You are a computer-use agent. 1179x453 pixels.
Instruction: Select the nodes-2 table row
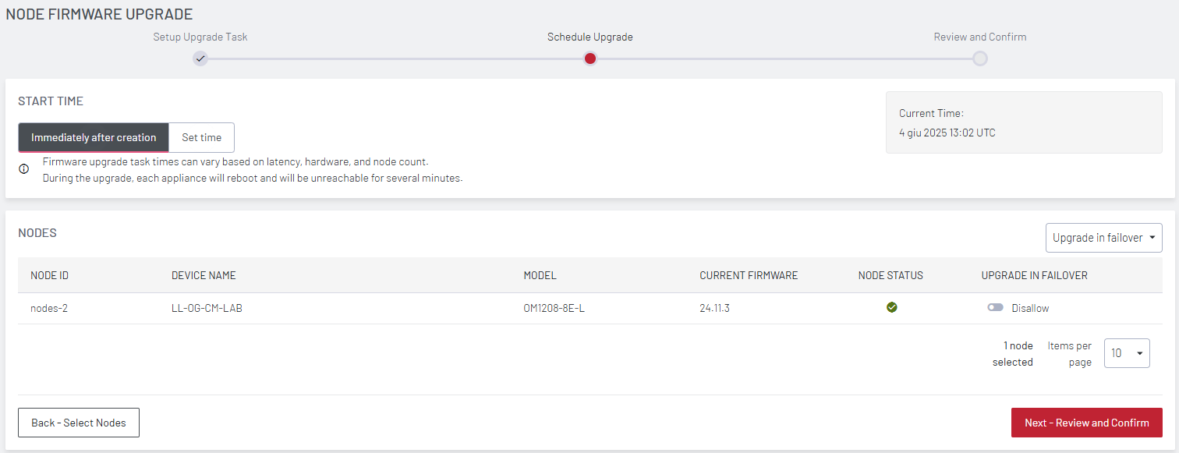(590, 308)
